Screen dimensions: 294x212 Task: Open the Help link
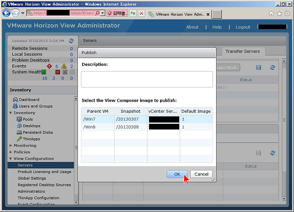point(217,27)
